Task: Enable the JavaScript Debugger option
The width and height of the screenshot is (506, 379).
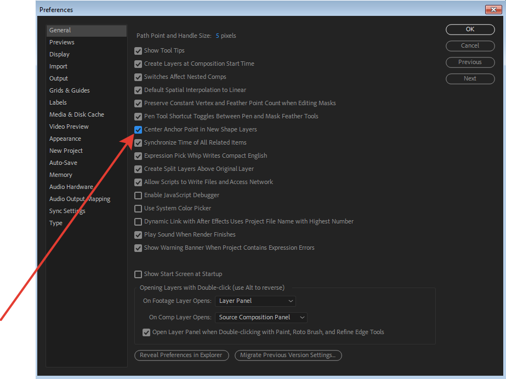Action: click(x=138, y=195)
